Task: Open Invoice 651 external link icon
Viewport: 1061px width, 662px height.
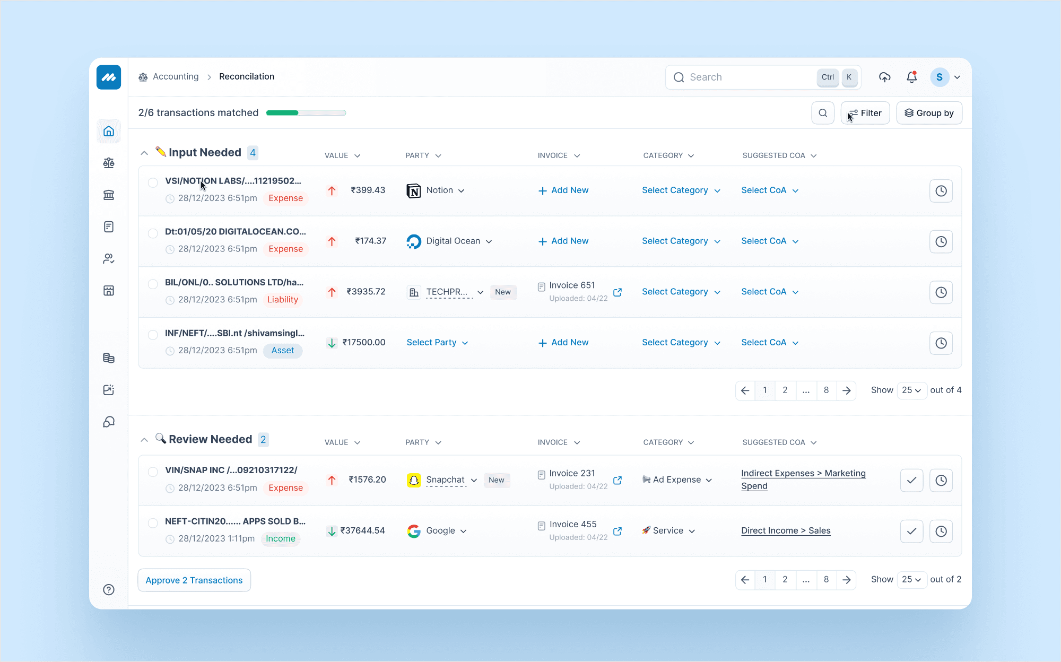Action: [618, 292]
